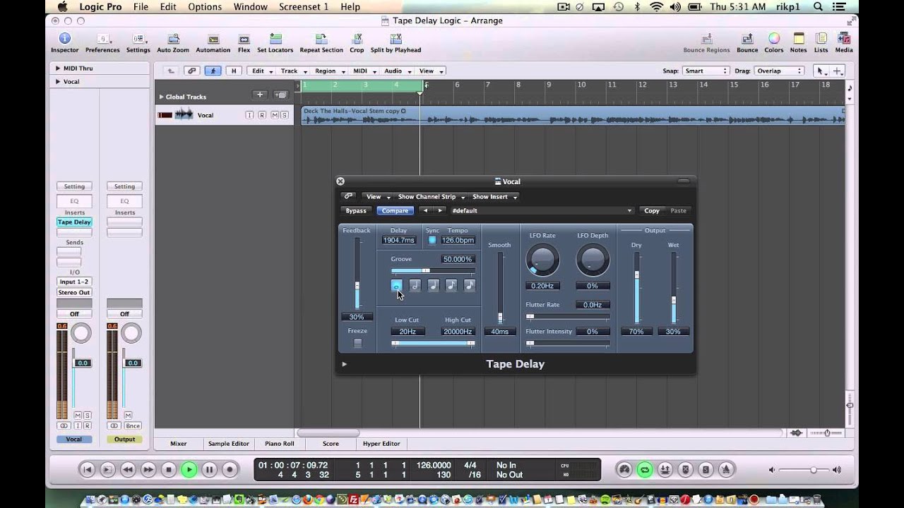Open the File menu
Image resolution: width=904 pixels, height=508 pixels.
(x=141, y=7)
